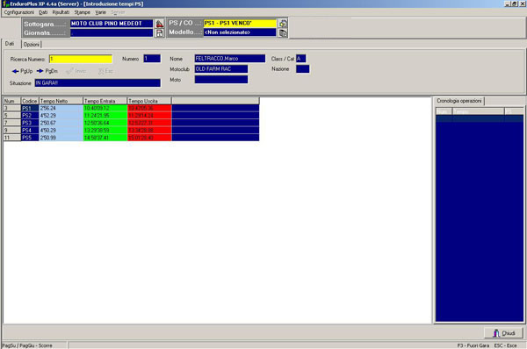Open the Sottogara MOTO CLUB PINO MEDEOT field

(112, 24)
